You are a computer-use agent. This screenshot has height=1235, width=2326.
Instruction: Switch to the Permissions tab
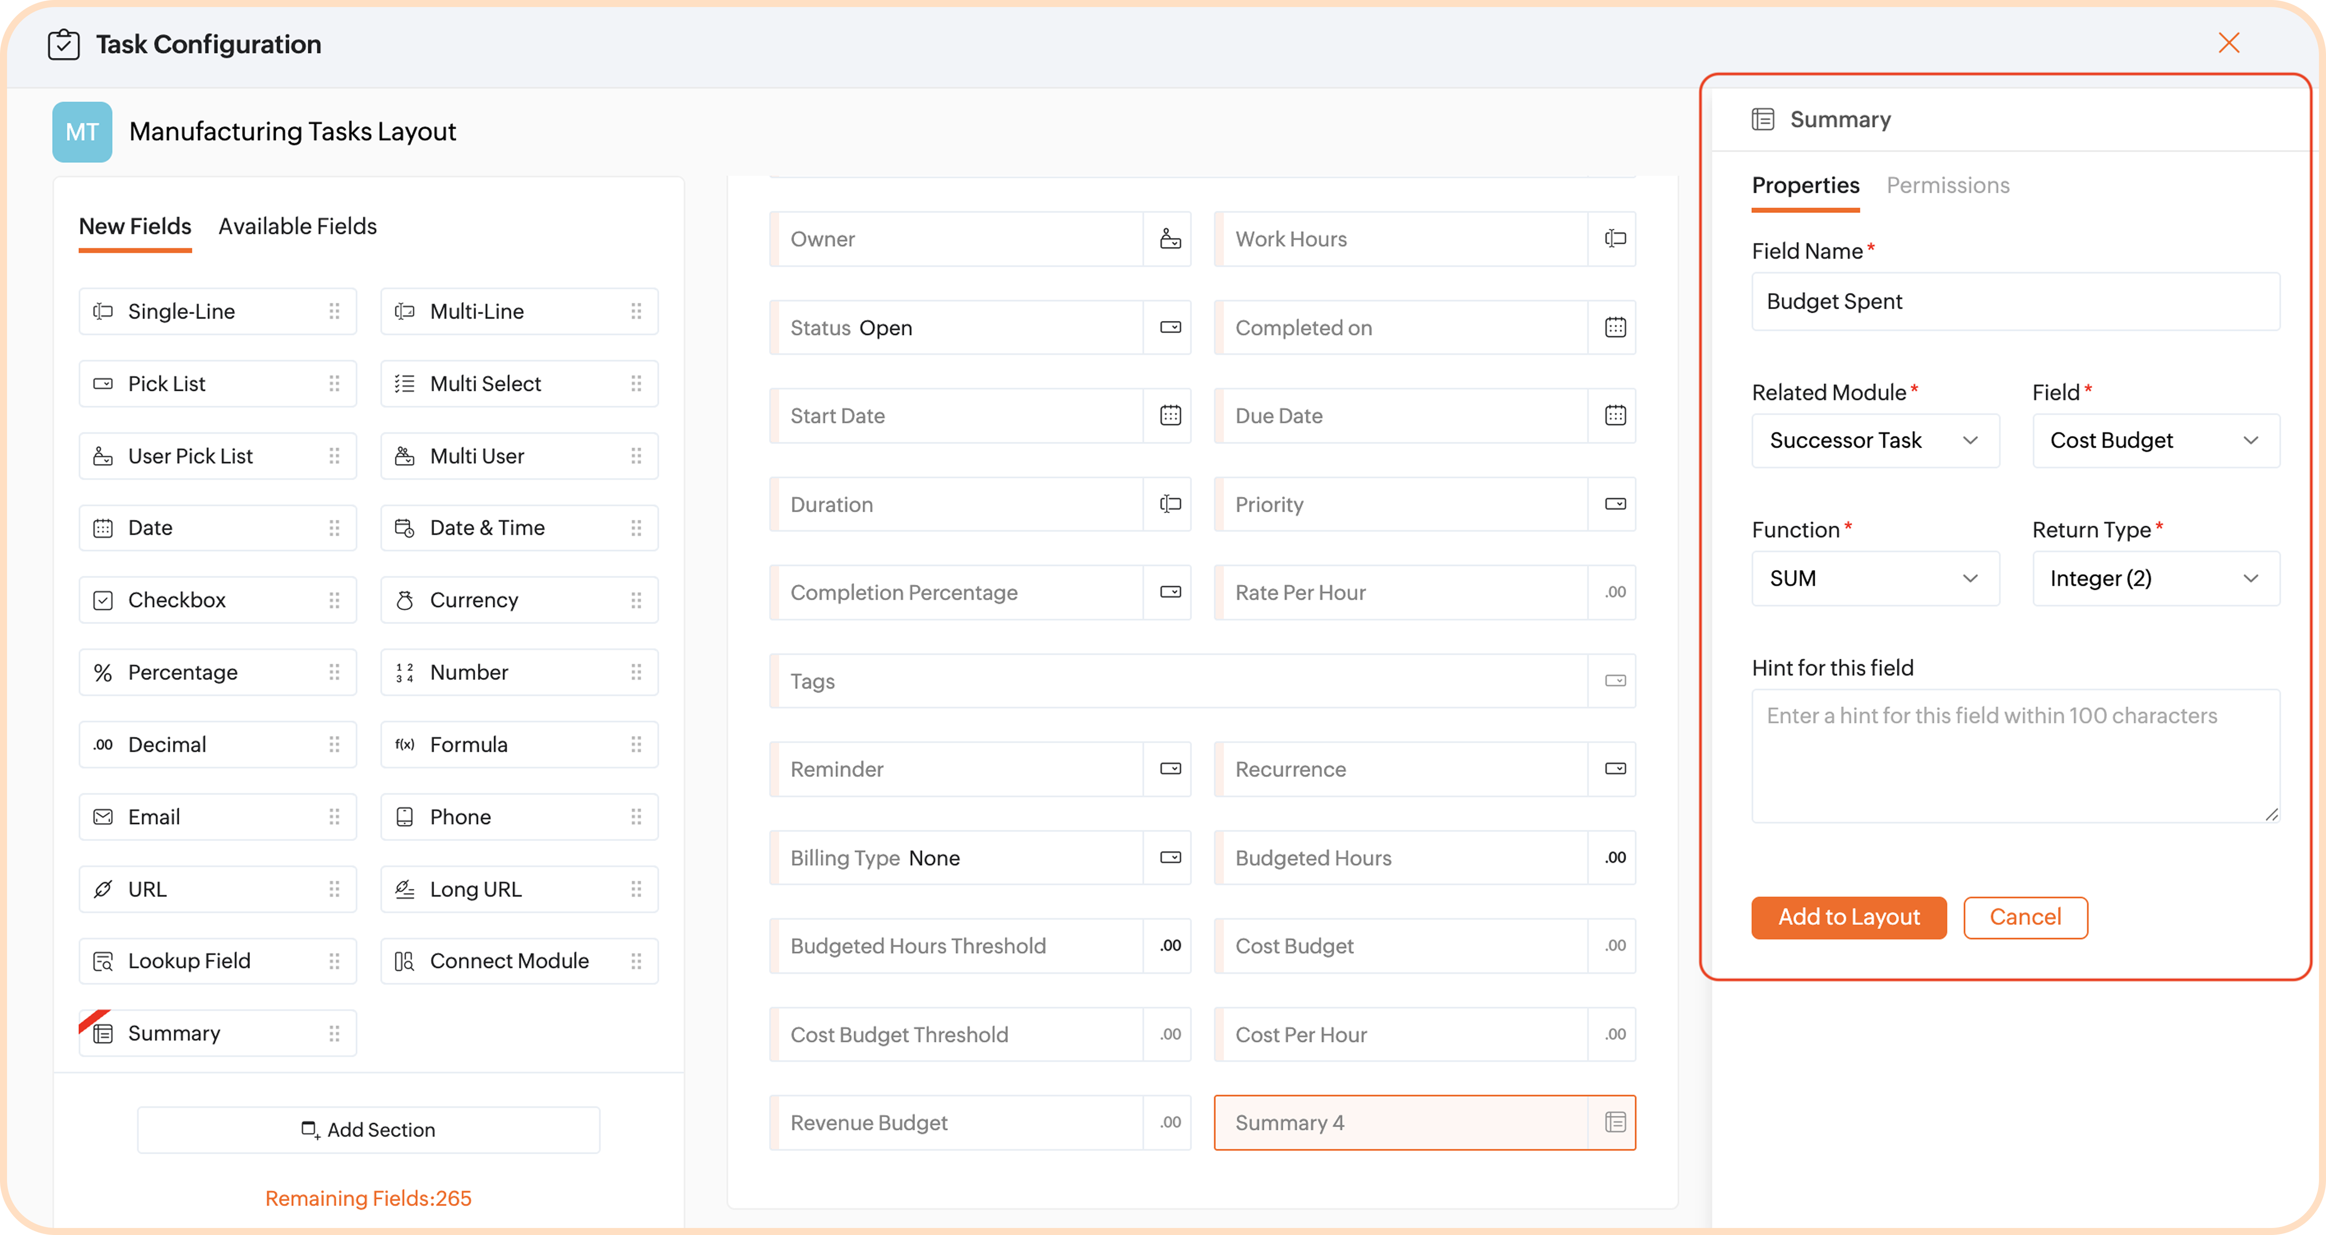1948,186
